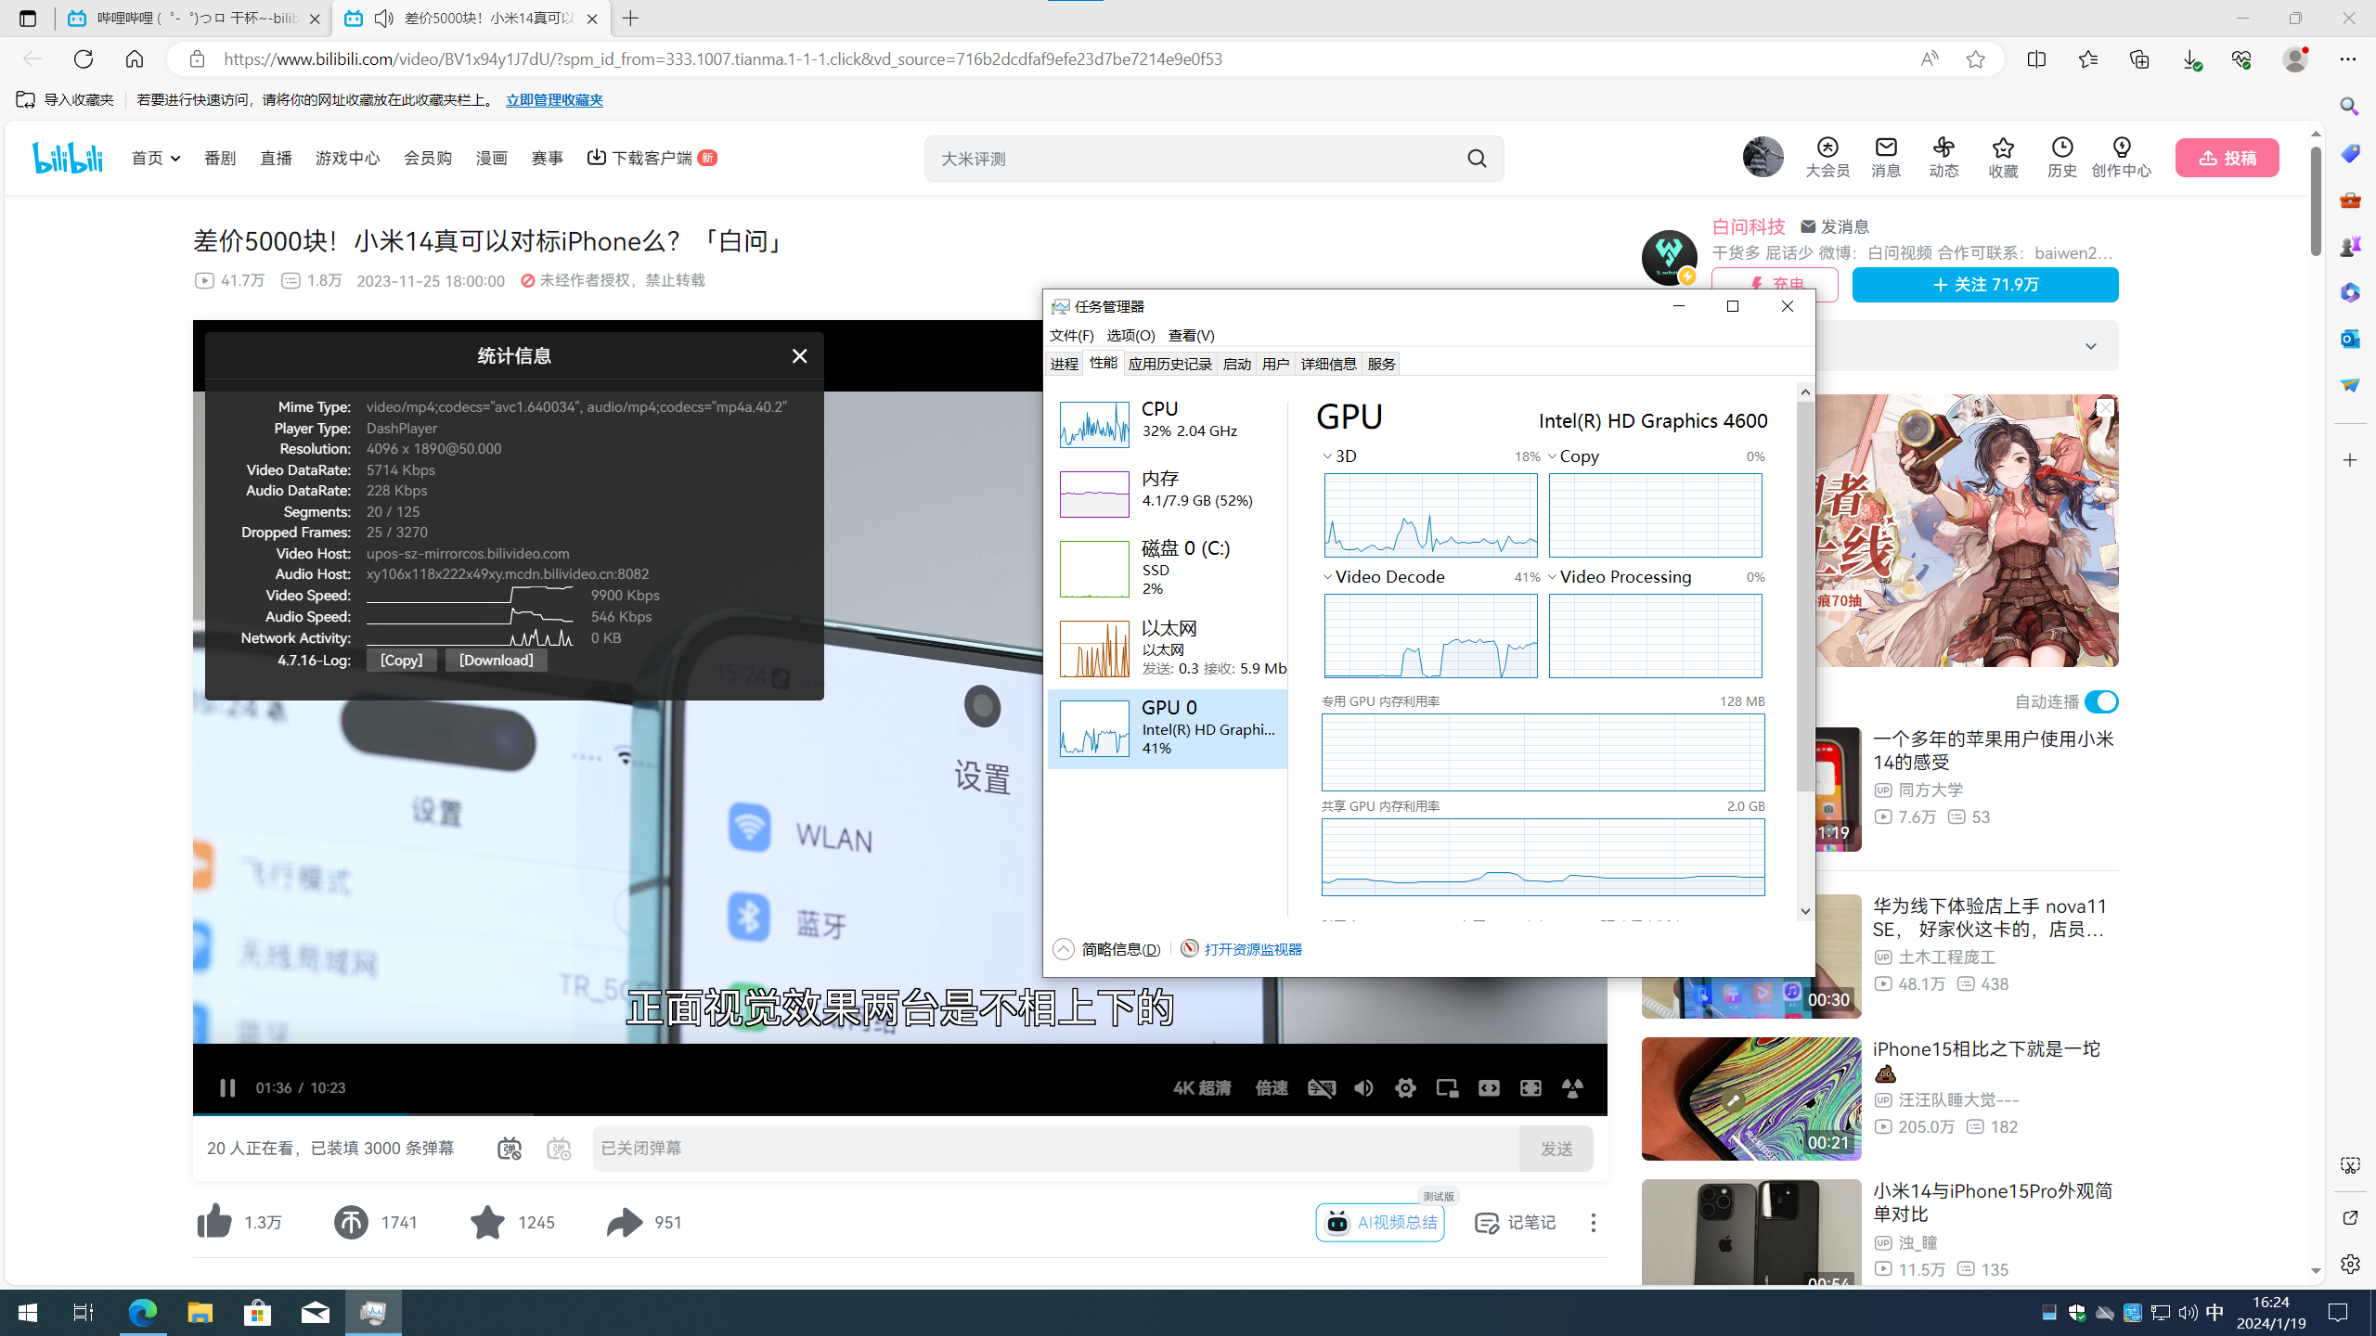Open 创作中心 creator center icon
The width and height of the screenshot is (2376, 1336).
2121,157
